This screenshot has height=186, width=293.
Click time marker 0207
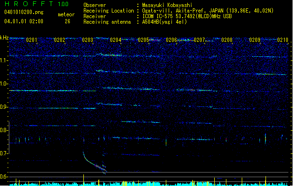click(x=199, y=40)
